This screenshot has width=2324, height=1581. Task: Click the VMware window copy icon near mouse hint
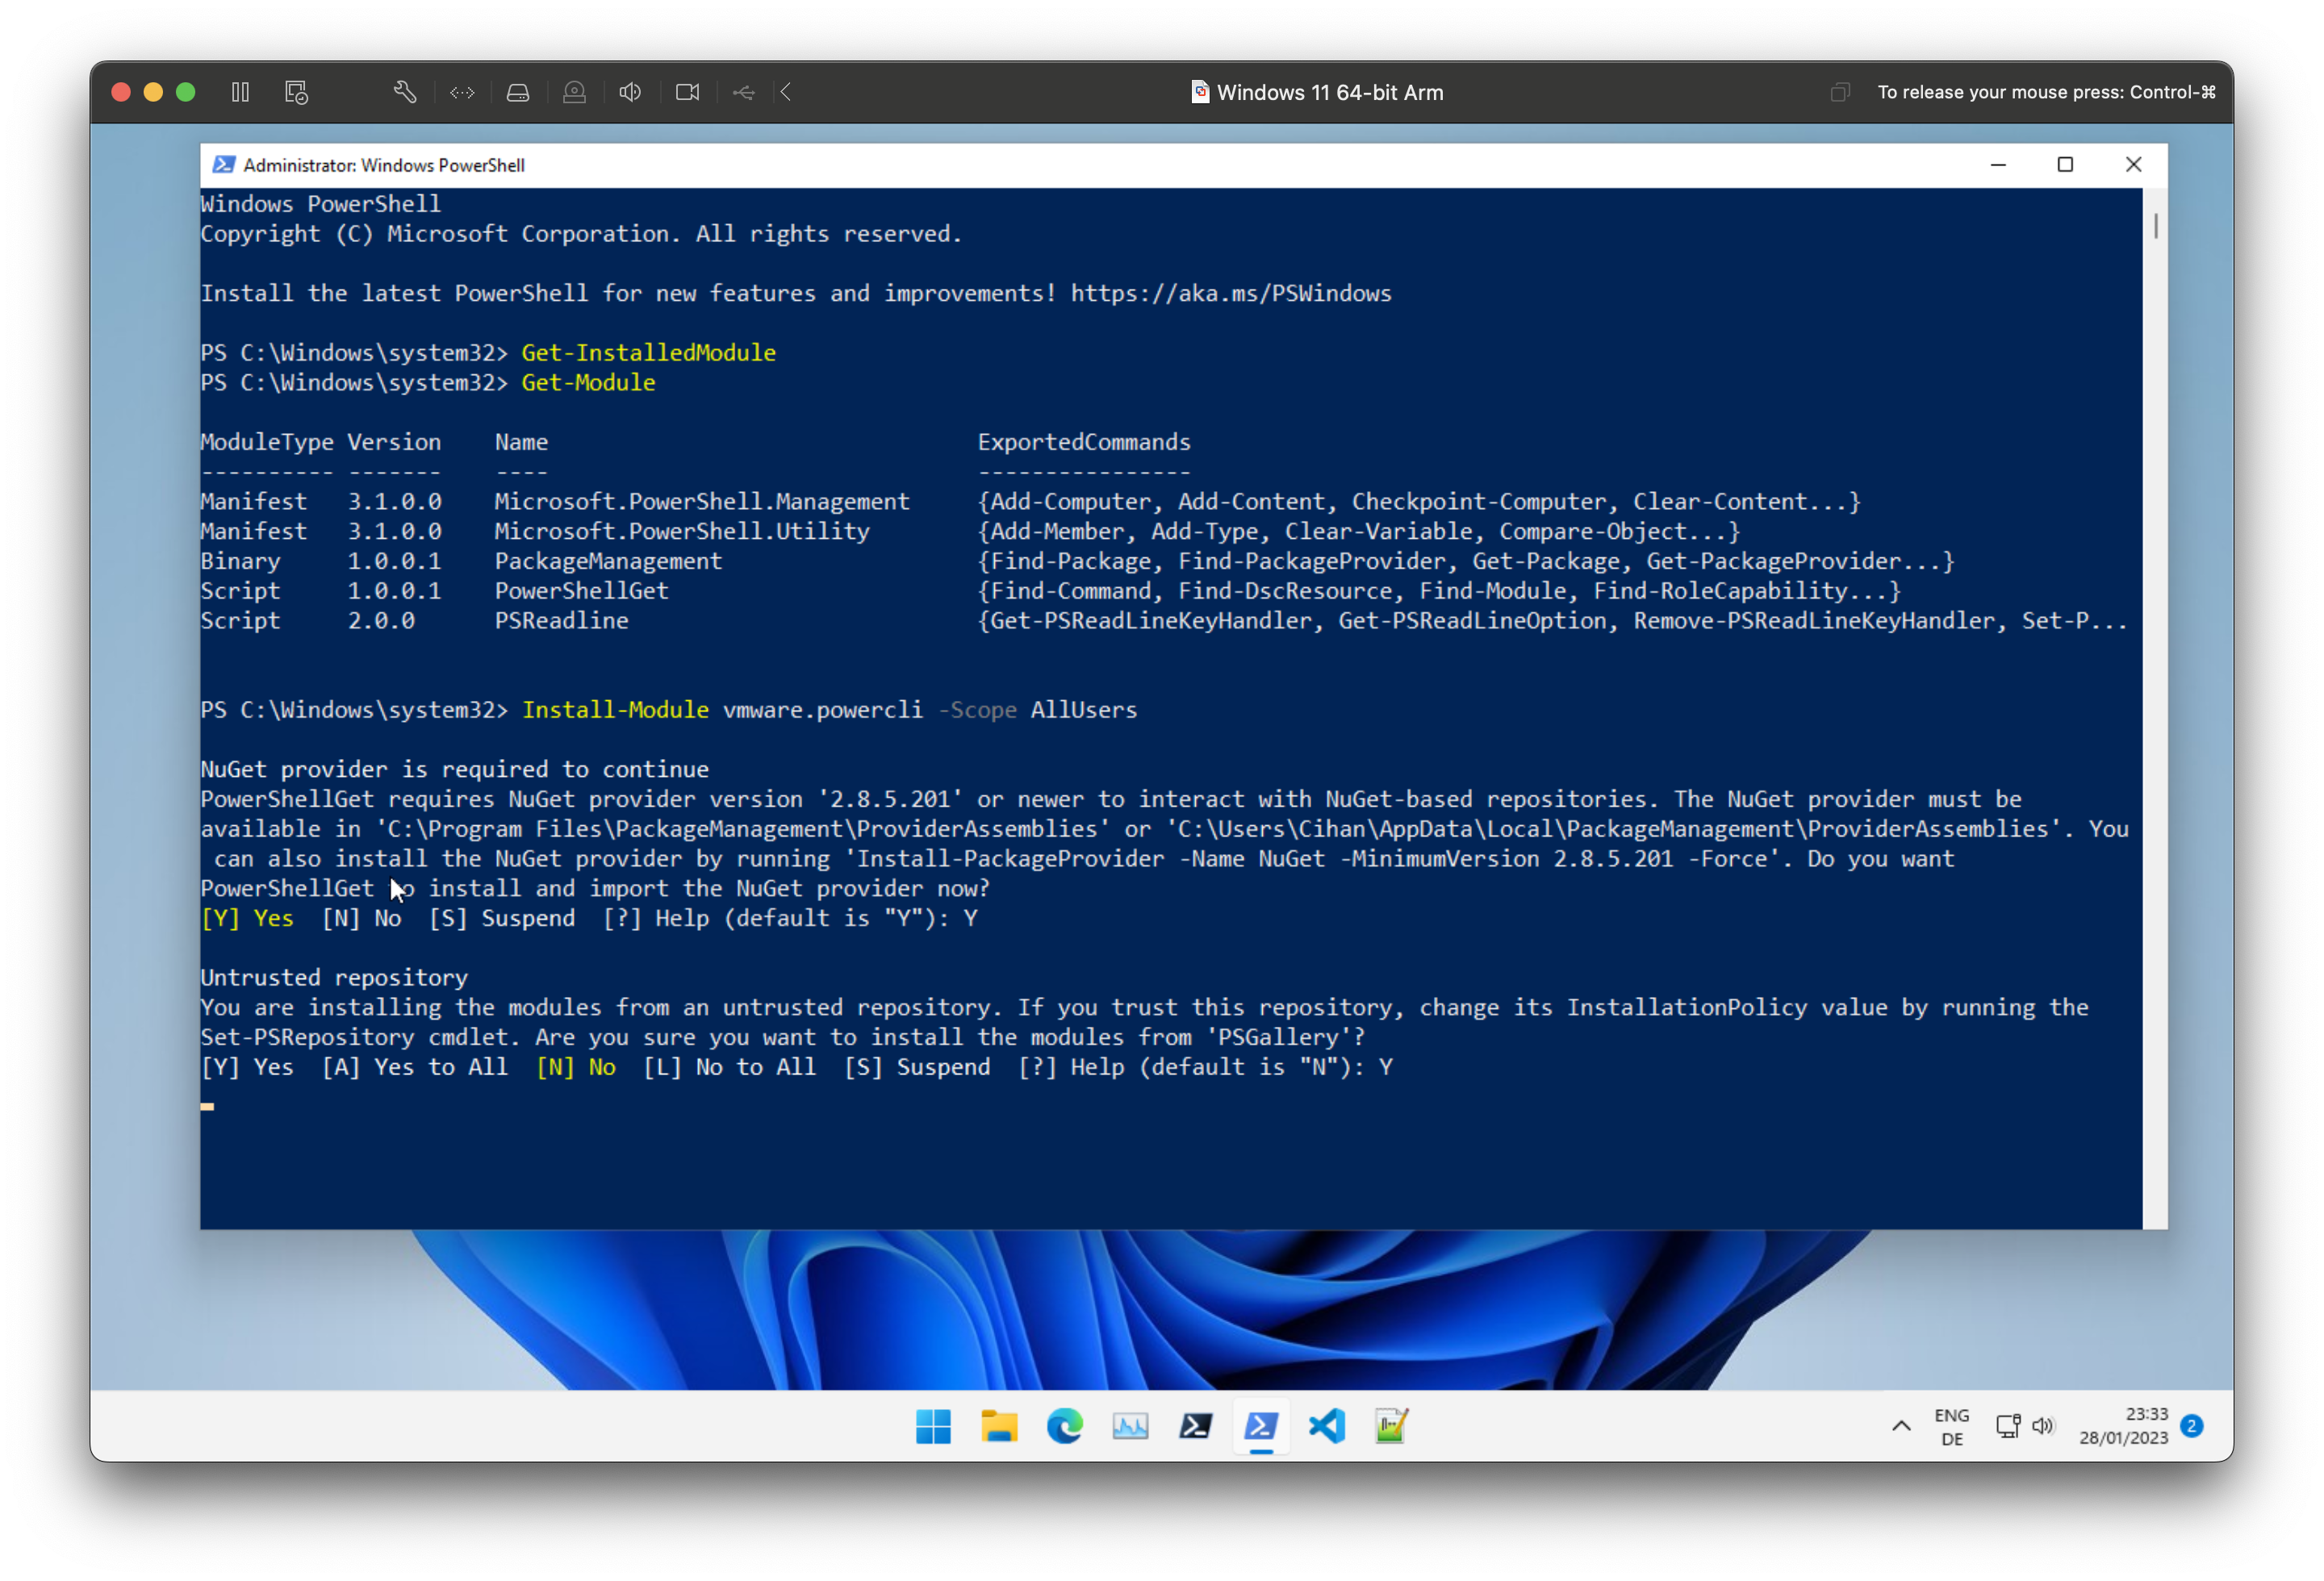(1840, 92)
